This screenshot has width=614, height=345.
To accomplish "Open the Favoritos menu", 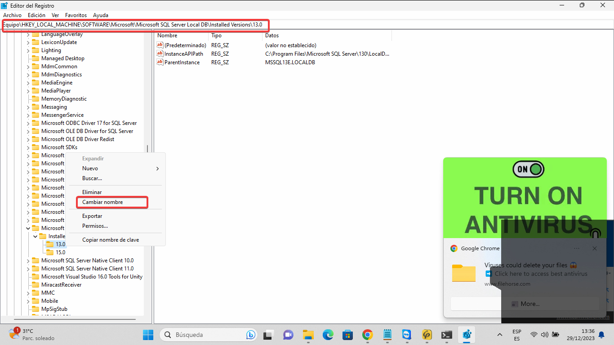I will tap(76, 15).
